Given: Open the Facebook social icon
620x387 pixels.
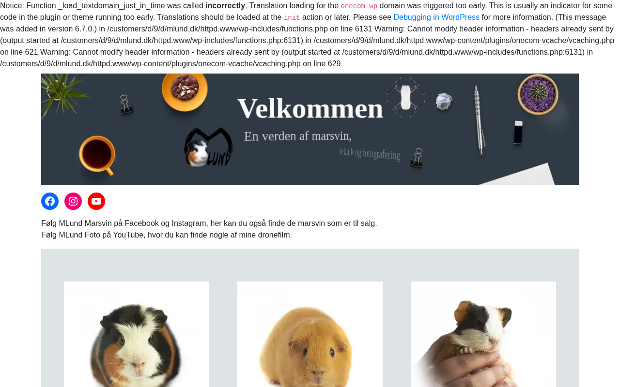Looking at the screenshot, I should click(x=50, y=201).
